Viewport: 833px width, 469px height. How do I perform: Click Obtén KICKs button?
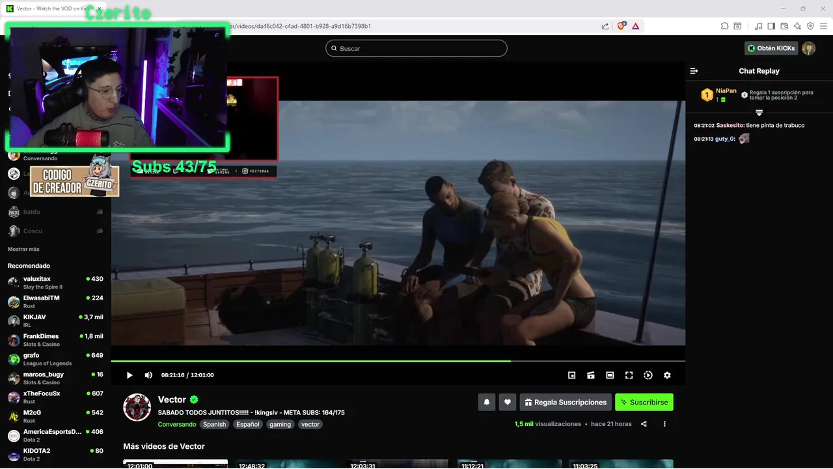pyautogui.click(x=771, y=48)
